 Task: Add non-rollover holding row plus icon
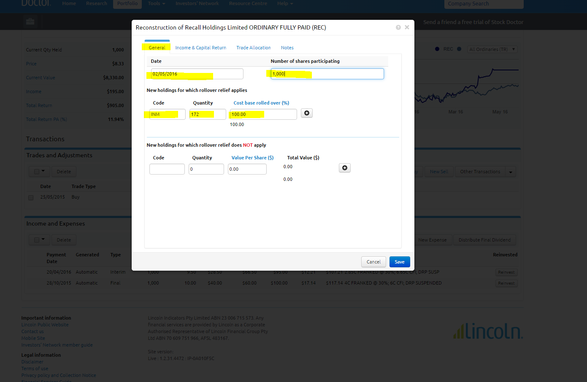tap(345, 168)
